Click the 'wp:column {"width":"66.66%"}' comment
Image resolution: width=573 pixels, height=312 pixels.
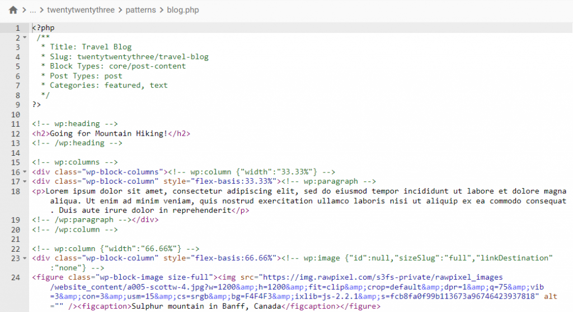click(x=118, y=248)
